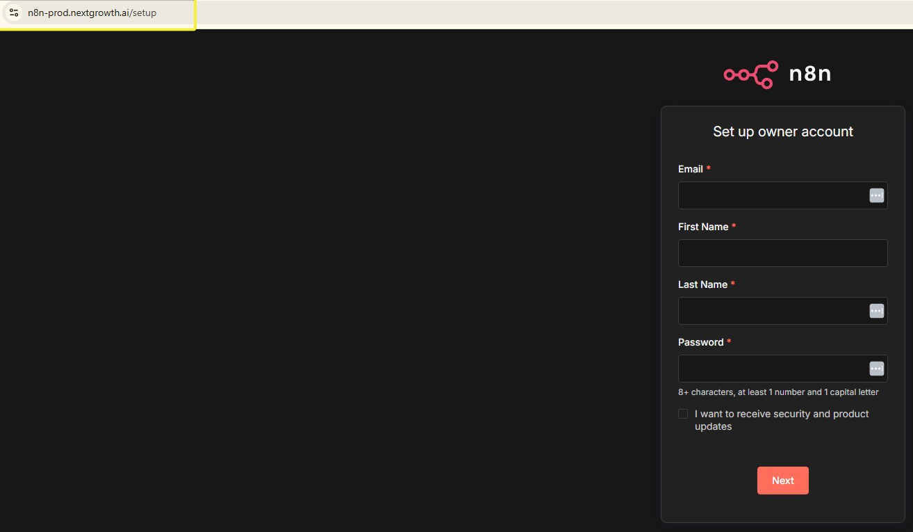Click the n8n wordmark text
The image size is (913, 532).
pyautogui.click(x=809, y=74)
